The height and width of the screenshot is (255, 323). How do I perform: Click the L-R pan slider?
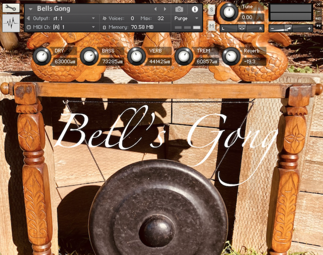pos(242,28)
